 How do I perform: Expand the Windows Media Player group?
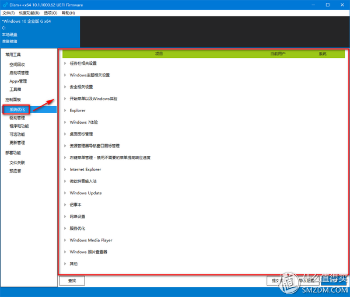coord(65,240)
